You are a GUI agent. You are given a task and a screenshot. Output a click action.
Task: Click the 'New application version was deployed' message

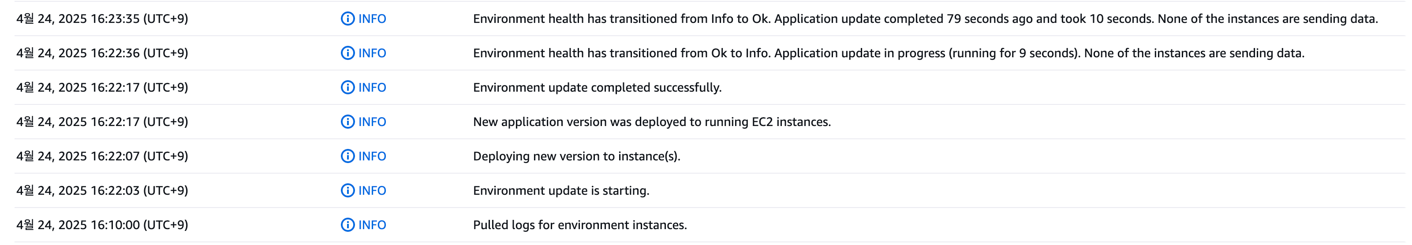click(x=652, y=122)
